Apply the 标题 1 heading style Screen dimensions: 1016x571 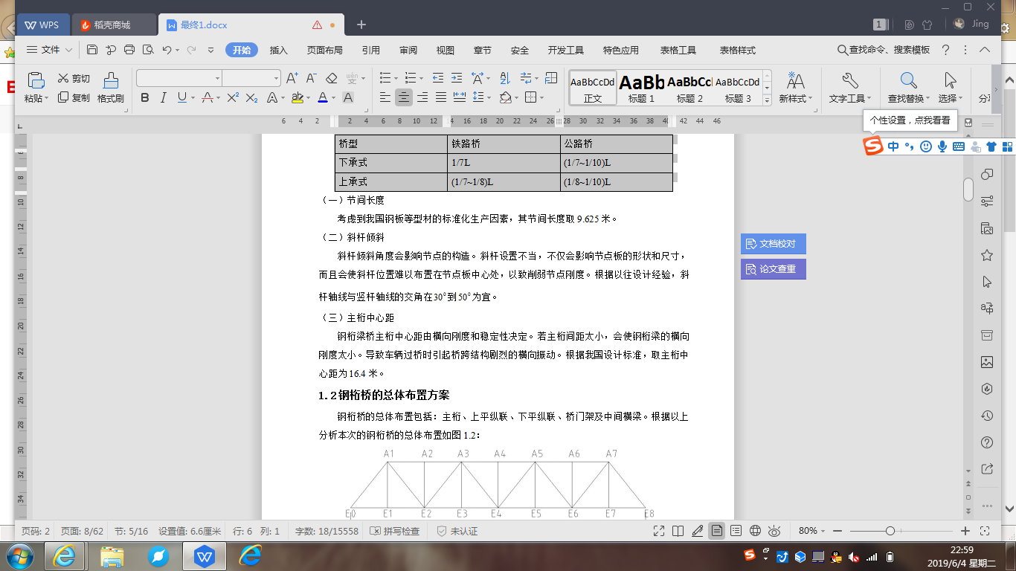click(641, 88)
